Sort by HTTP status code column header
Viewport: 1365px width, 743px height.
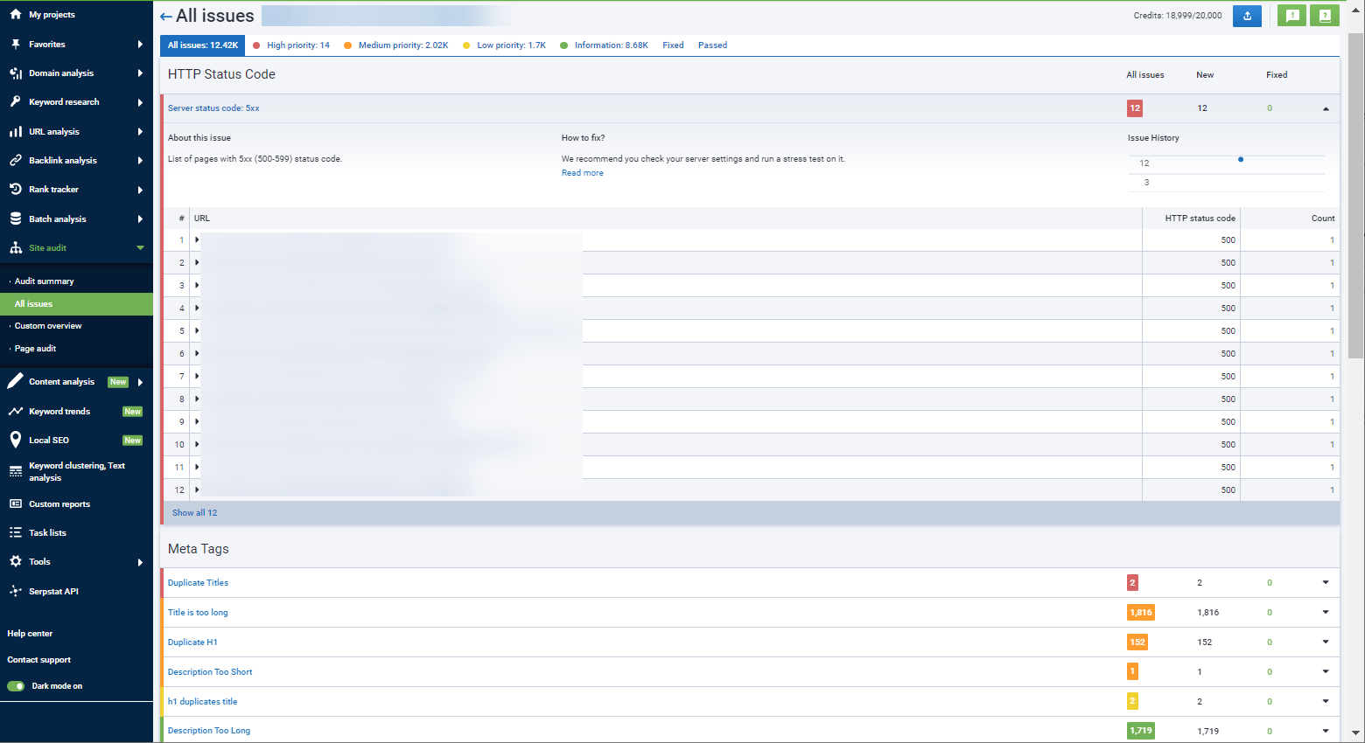pos(1200,219)
